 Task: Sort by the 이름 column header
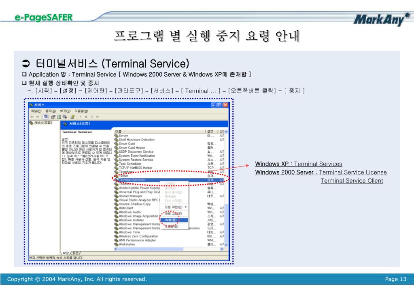(159, 131)
